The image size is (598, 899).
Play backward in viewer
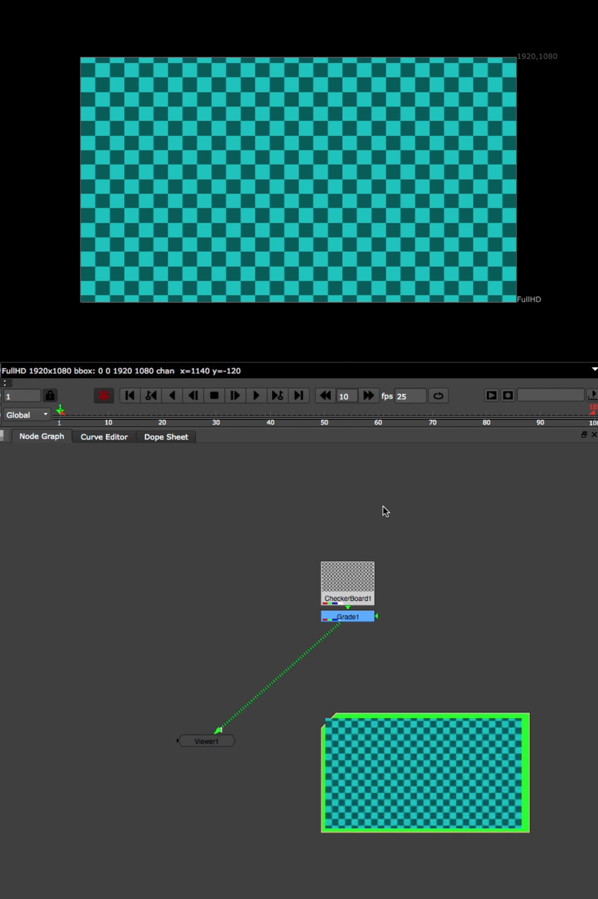click(x=172, y=395)
